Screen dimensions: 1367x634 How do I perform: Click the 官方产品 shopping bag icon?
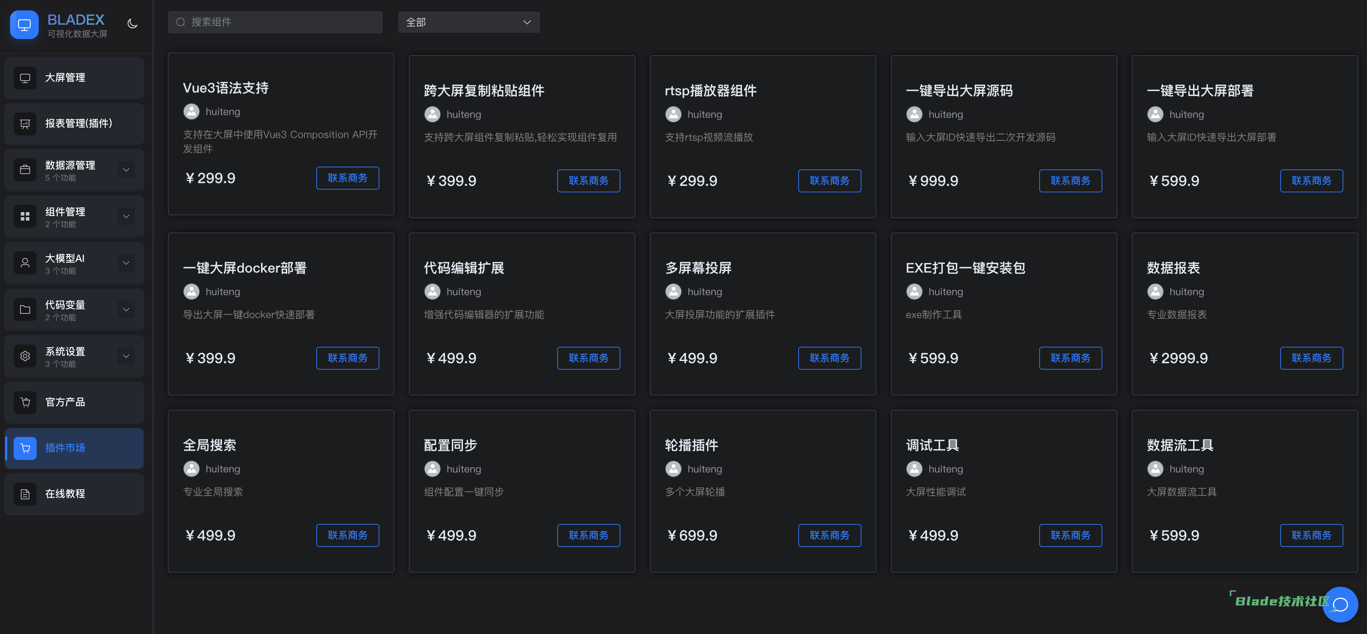pos(25,402)
